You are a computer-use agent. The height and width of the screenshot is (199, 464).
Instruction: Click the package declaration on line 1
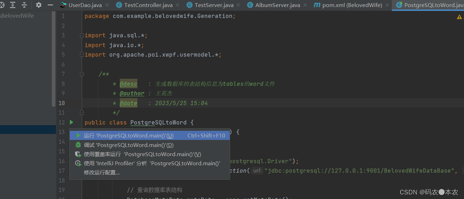coord(160,16)
